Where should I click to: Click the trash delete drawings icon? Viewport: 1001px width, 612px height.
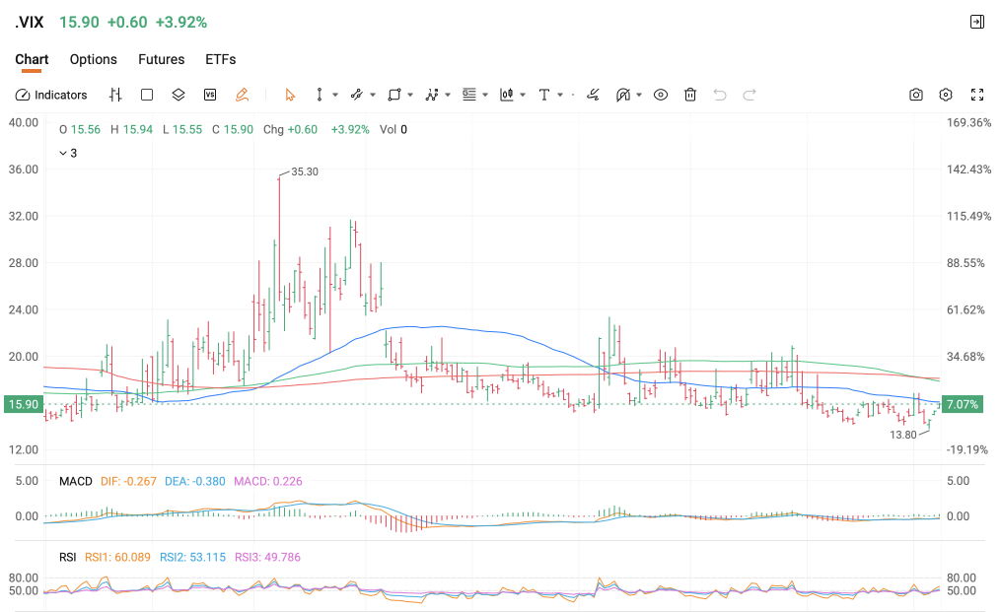click(x=690, y=95)
